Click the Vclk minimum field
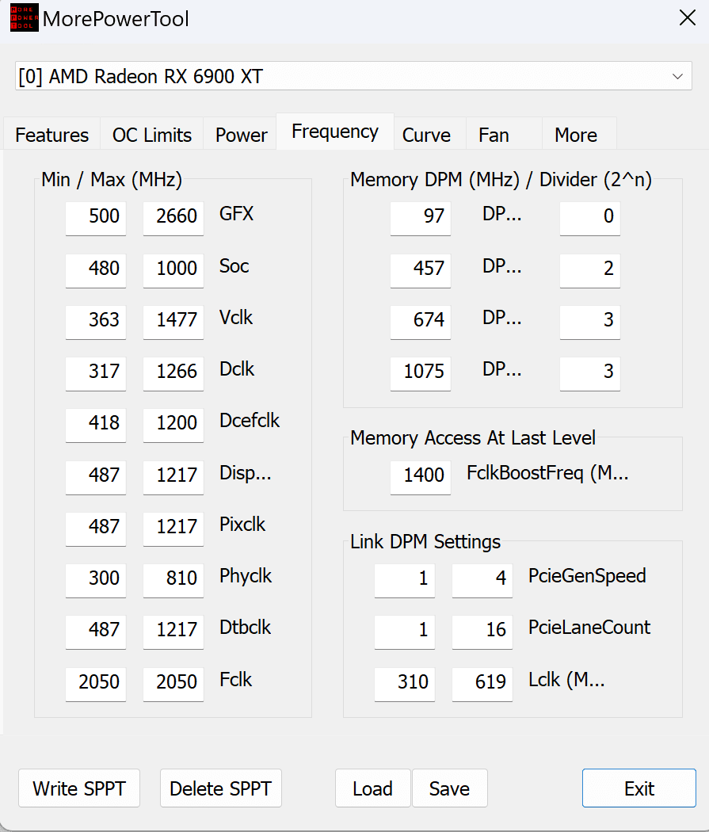The height and width of the screenshot is (832, 709). 96,321
